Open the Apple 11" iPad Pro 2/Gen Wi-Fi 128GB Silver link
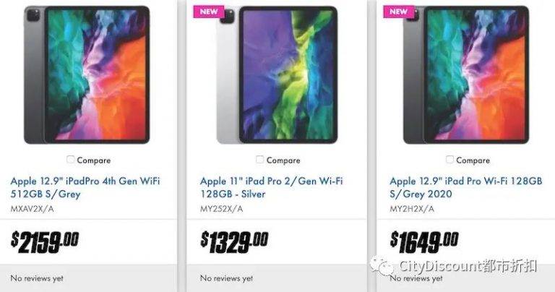The width and height of the screenshot is (555, 292). (272, 188)
